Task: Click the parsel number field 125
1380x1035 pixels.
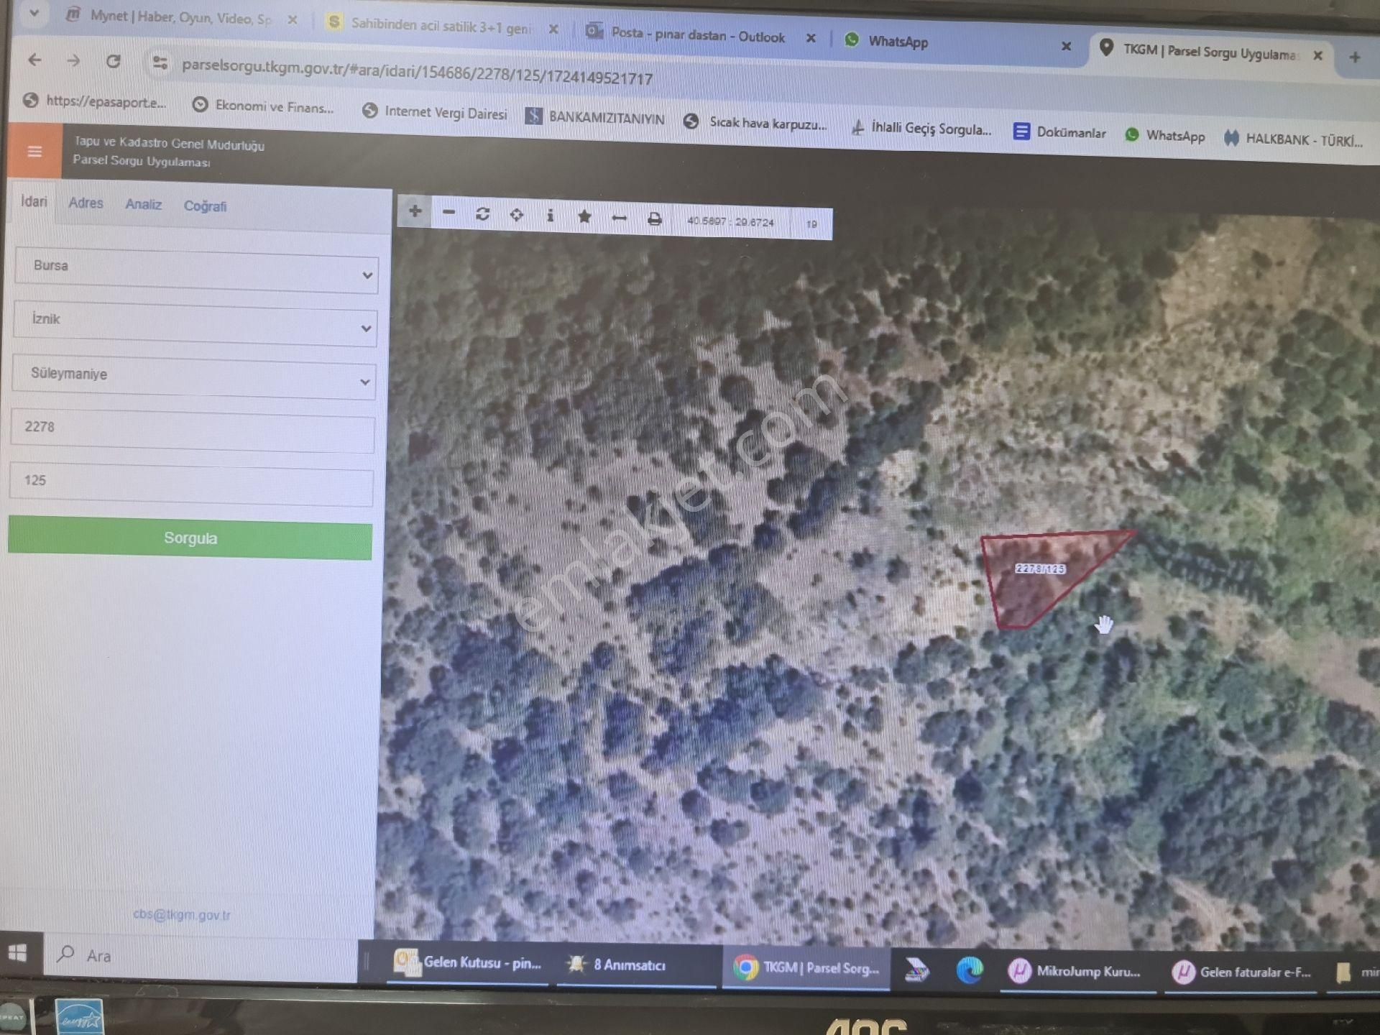Action: [191, 484]
